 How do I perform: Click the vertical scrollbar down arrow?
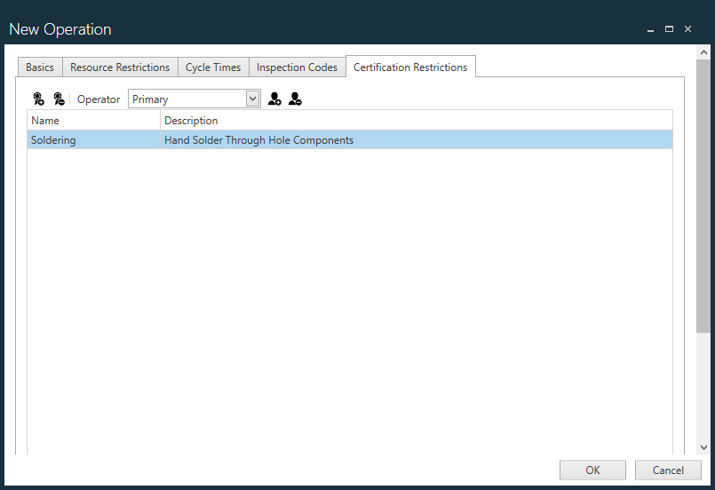point(703,447)
